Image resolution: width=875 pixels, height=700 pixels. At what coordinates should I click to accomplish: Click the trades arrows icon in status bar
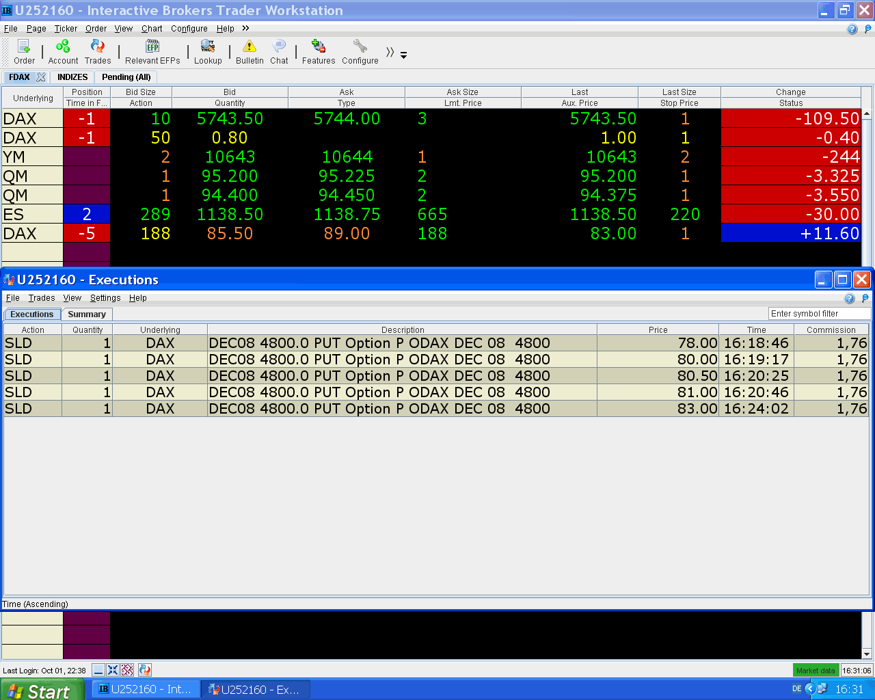(x=144, y=670)
